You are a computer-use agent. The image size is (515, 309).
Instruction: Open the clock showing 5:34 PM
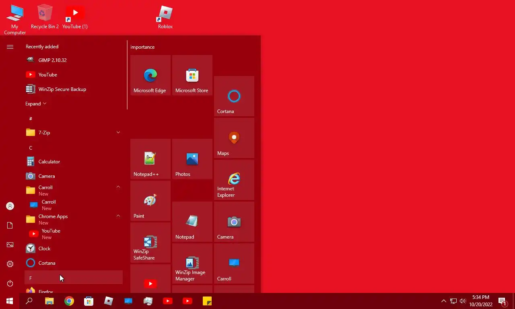480,301
